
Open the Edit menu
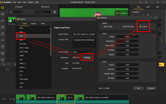click(19, 2)
